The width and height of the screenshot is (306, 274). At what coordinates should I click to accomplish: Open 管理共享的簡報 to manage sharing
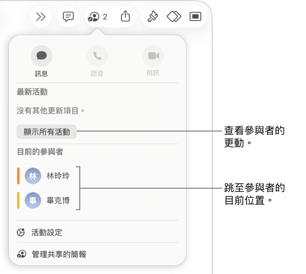point(59,254)
